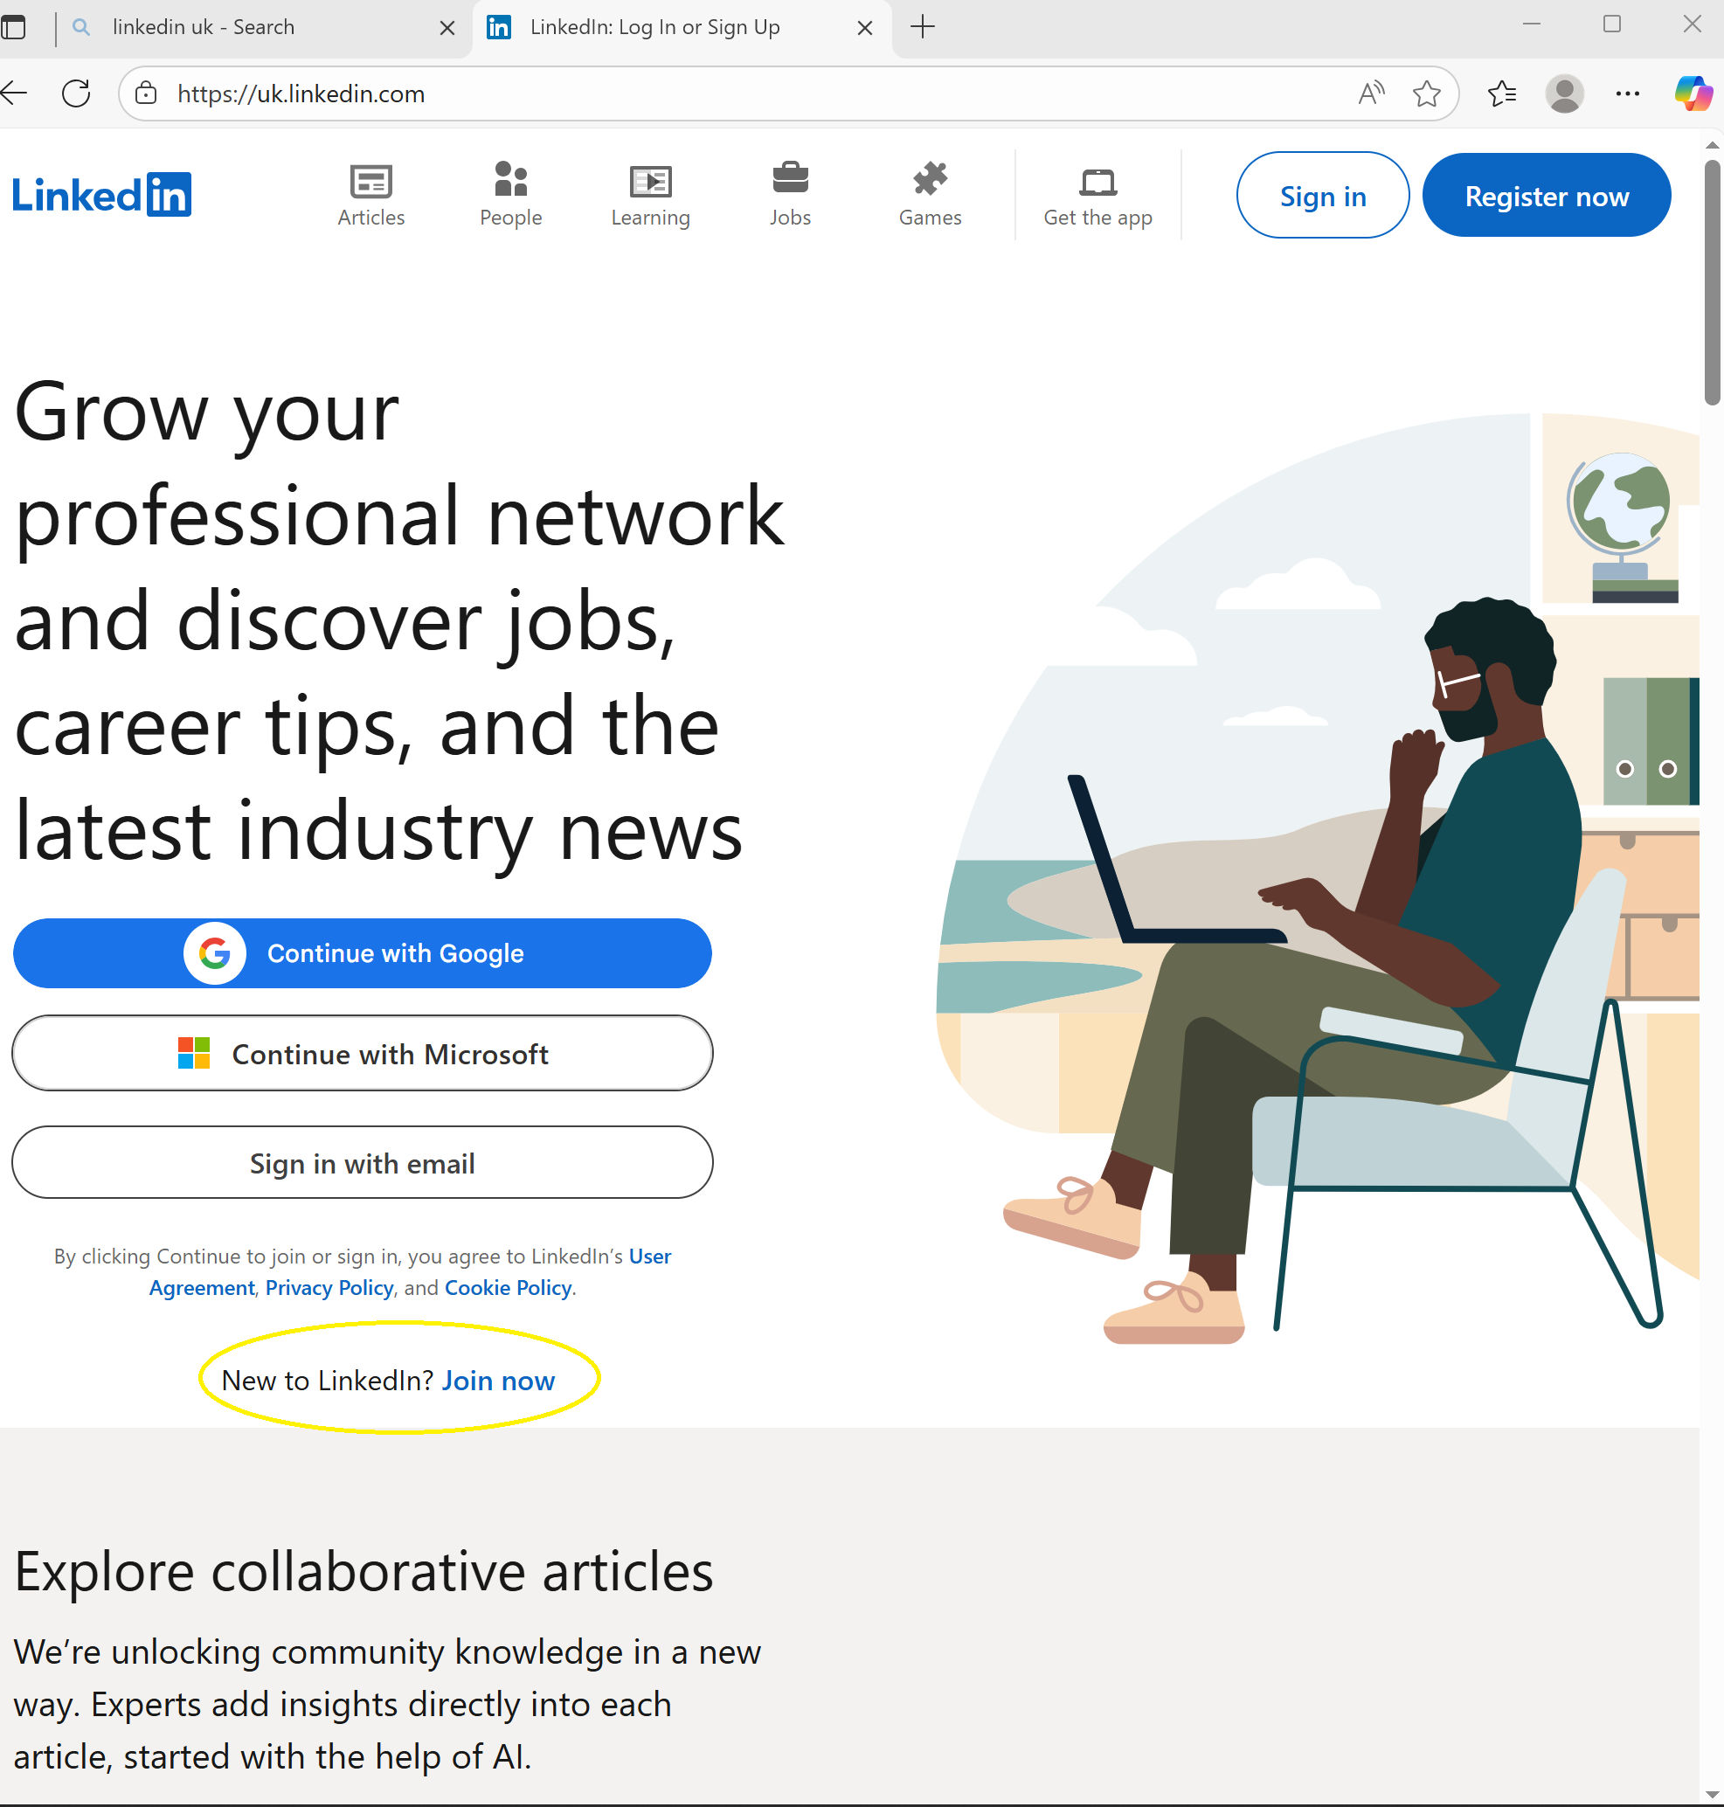Viewport: 1724px width, 1807px height.
Task: Open the tab actions menu icon
Action: pos(14,28)
